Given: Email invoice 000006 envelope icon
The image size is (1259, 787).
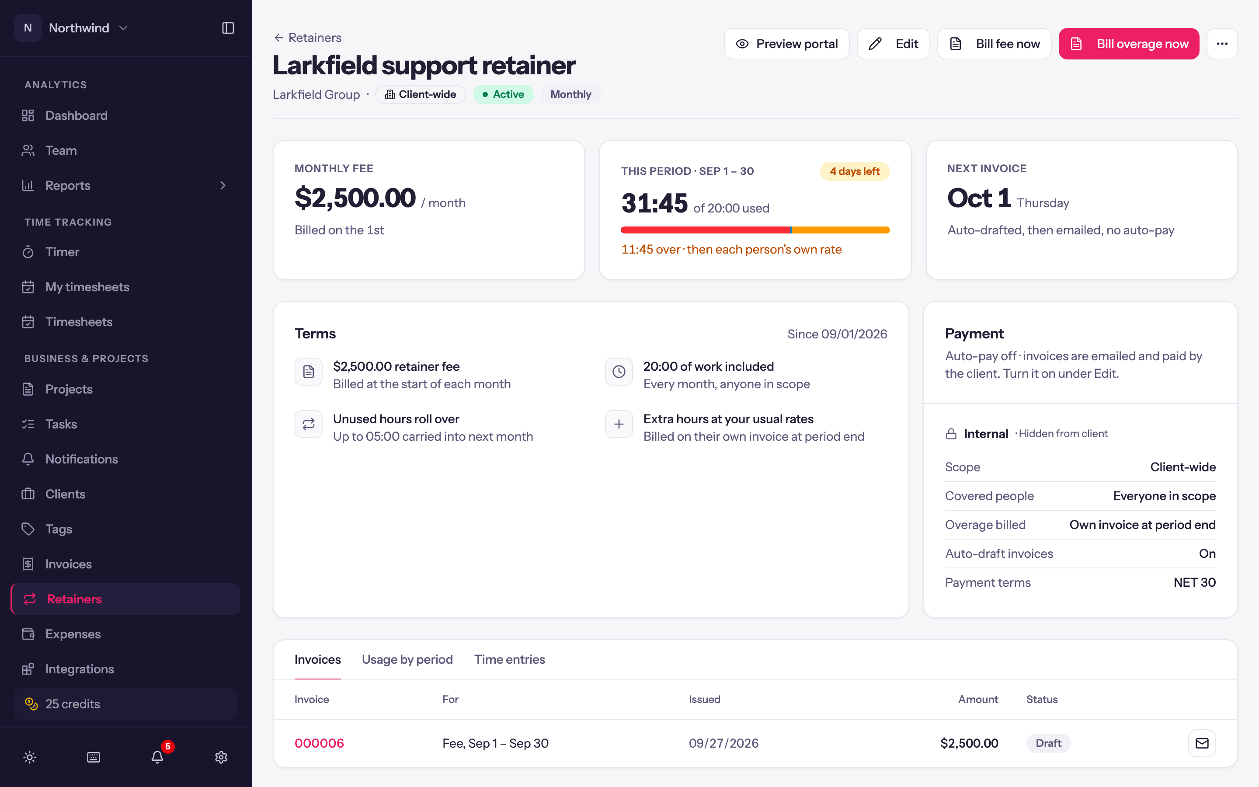Looking at the screenshot, I should 1202,743.
